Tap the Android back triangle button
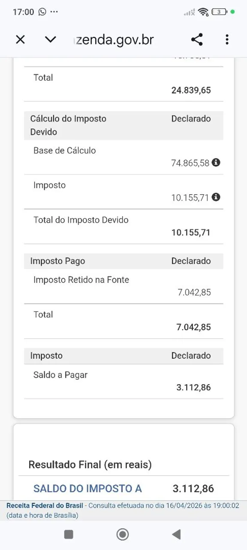247x550 pixels. [x=176, y=534]
